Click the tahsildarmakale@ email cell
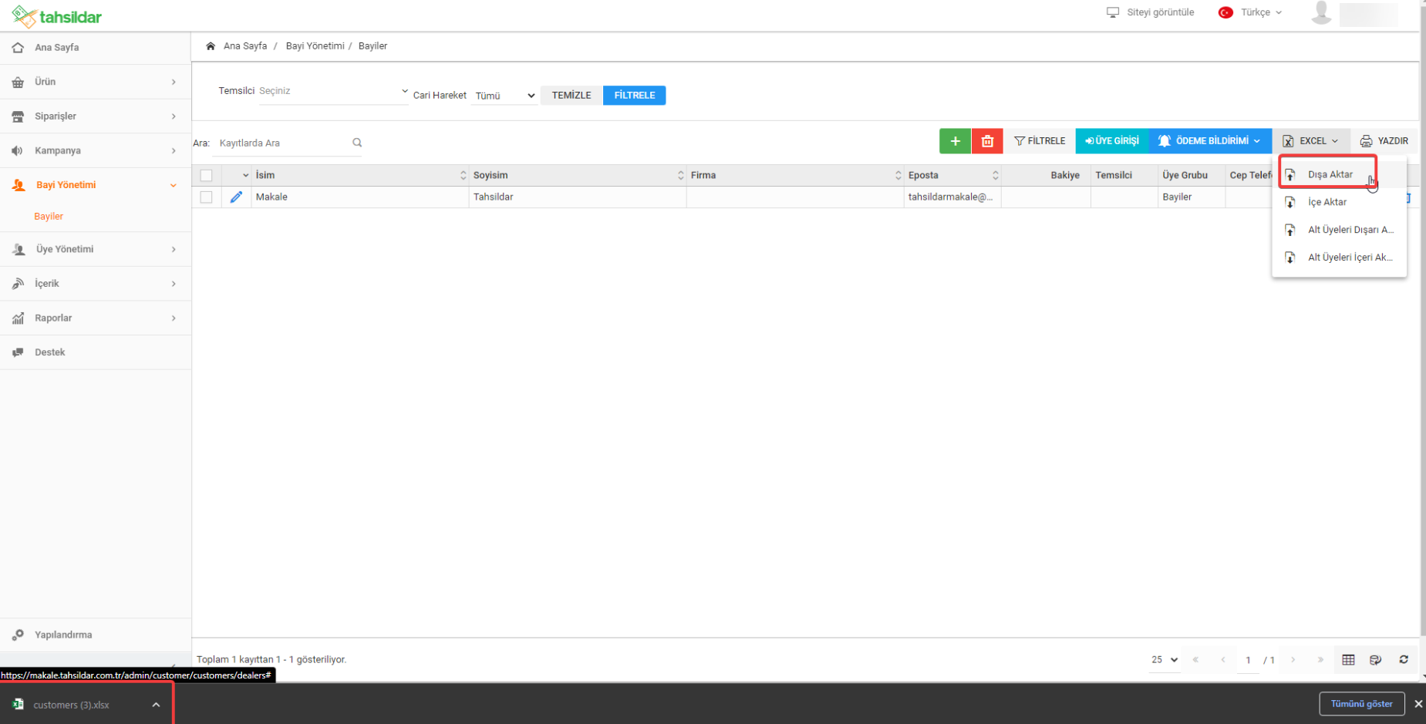 952,197
